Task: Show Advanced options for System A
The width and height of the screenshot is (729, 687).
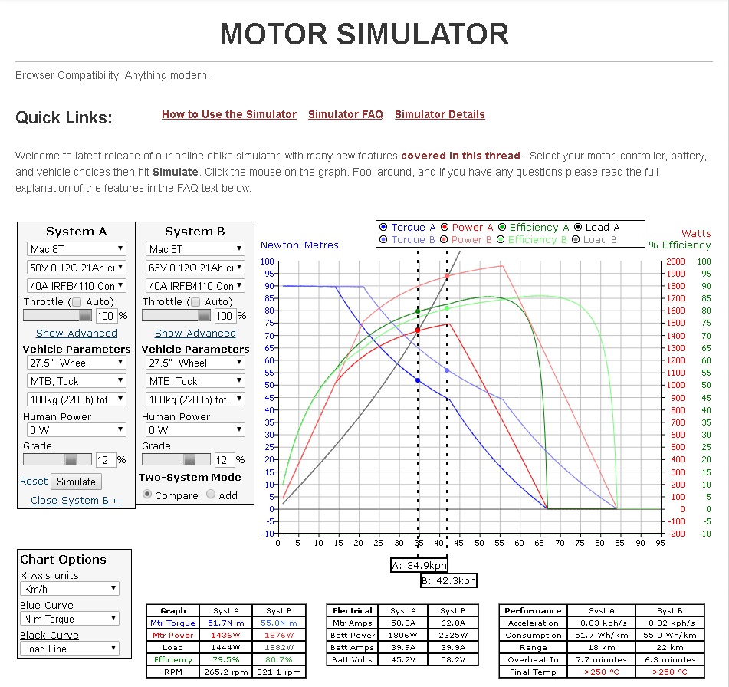Action: (x=77, y=333)
